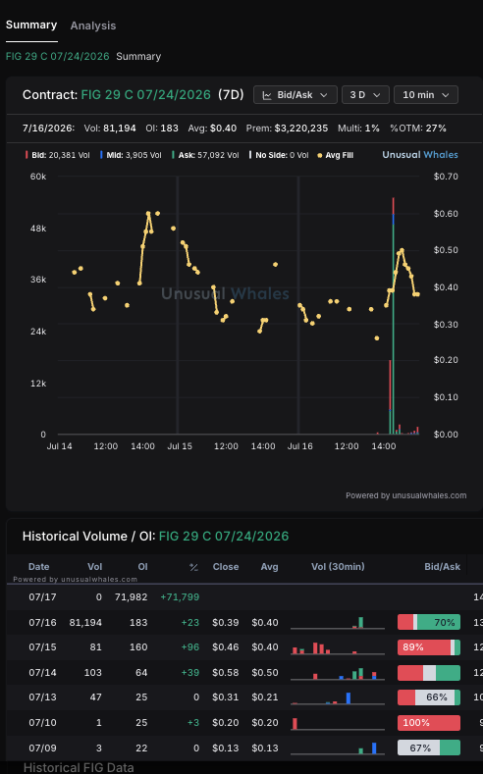Toggle the Ask volume legend series
The width and height of the screenshot is (483, 774).
(x=205, y=155)
